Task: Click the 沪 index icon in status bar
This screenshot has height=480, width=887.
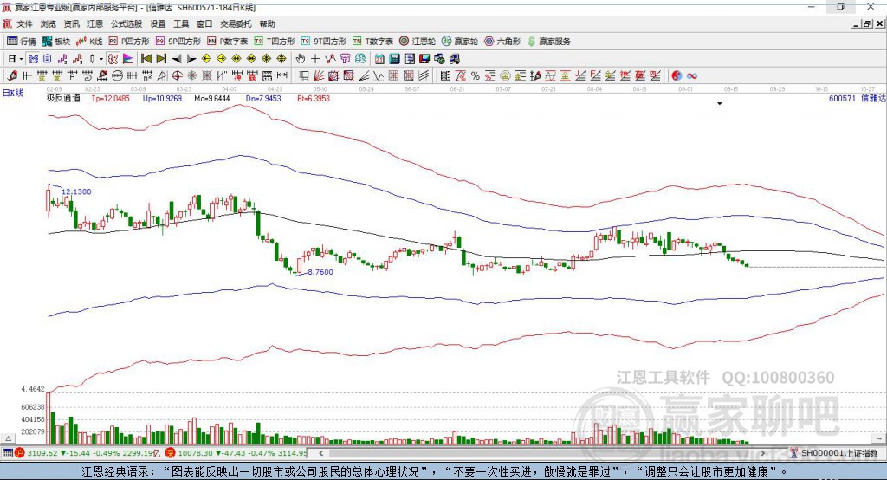Action: click(x=20, y=453)
